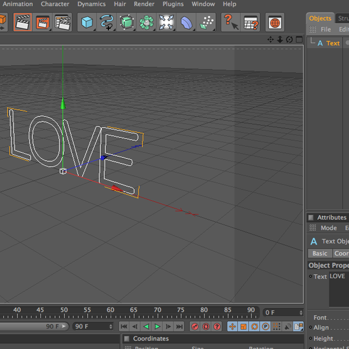Viewport: 349px width, 349px height.
Task: Open Edit Render Settings clapperboard icon
Action: [63, 22]
